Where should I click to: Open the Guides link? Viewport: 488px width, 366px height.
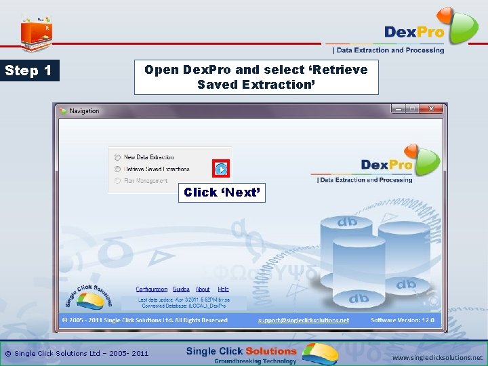[181, 289]
